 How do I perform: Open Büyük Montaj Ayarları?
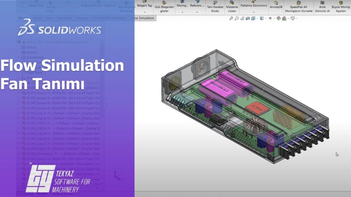[x=341, y=7]
